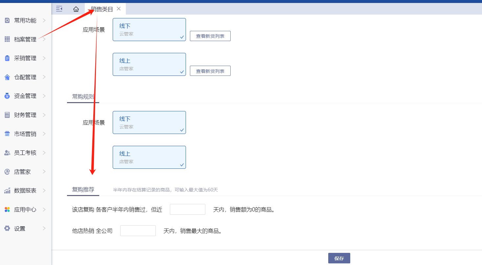Open the 店管家 sidebar menu
This screenshot has height=265, width=482.
point(22,172)
